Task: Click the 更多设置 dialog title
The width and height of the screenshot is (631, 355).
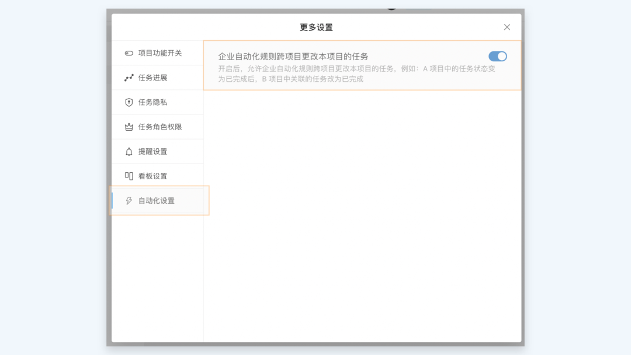Action: pos(316,27)
